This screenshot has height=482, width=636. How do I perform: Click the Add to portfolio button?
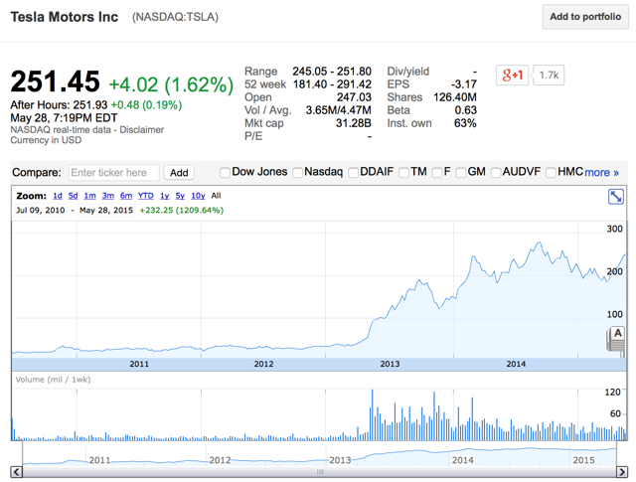pyautogui.click(x=585, y=17)
